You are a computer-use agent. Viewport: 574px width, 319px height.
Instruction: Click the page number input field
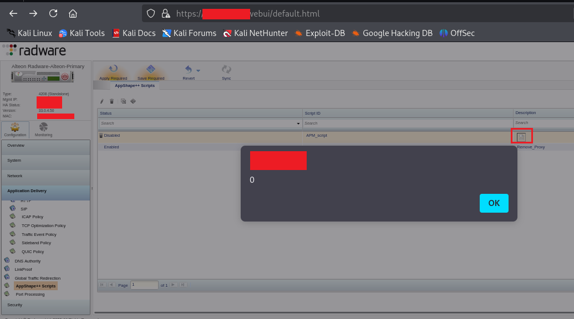144,285
